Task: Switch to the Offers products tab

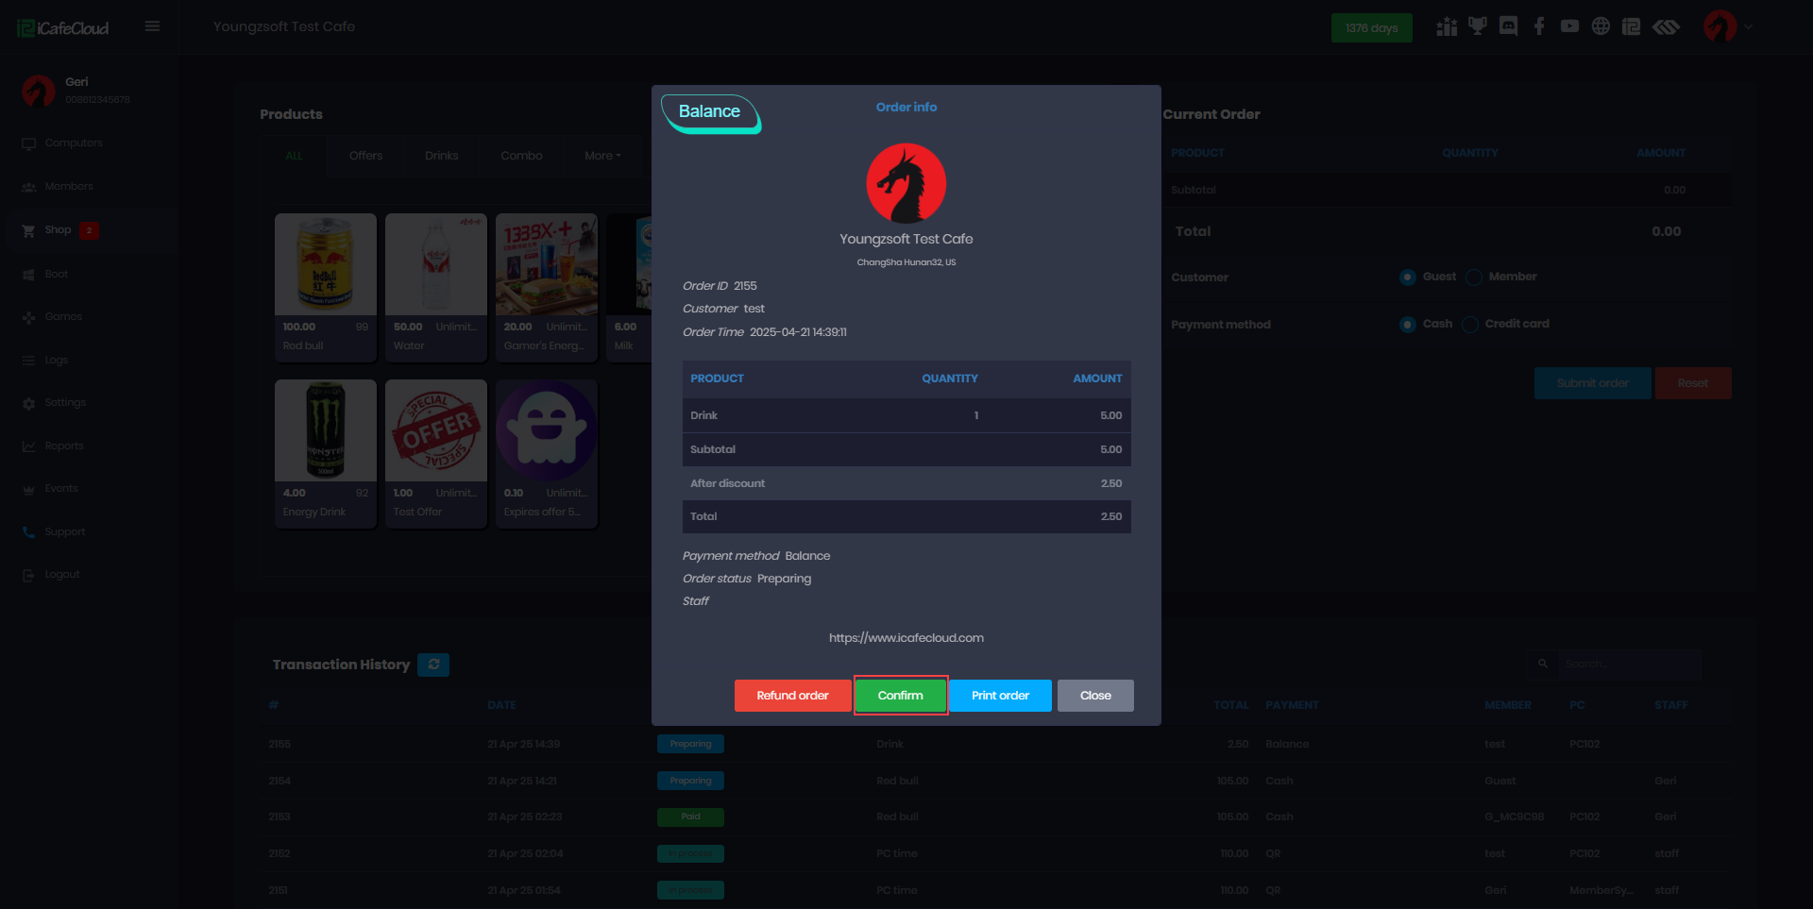Action: (x=365, y=156)
